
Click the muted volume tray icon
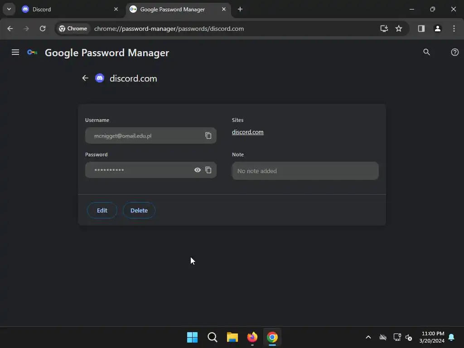pyautogui.click(x=409, y=337)
